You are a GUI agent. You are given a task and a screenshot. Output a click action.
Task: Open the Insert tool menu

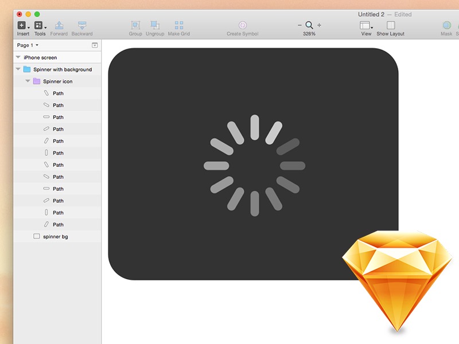pos(23,26)
